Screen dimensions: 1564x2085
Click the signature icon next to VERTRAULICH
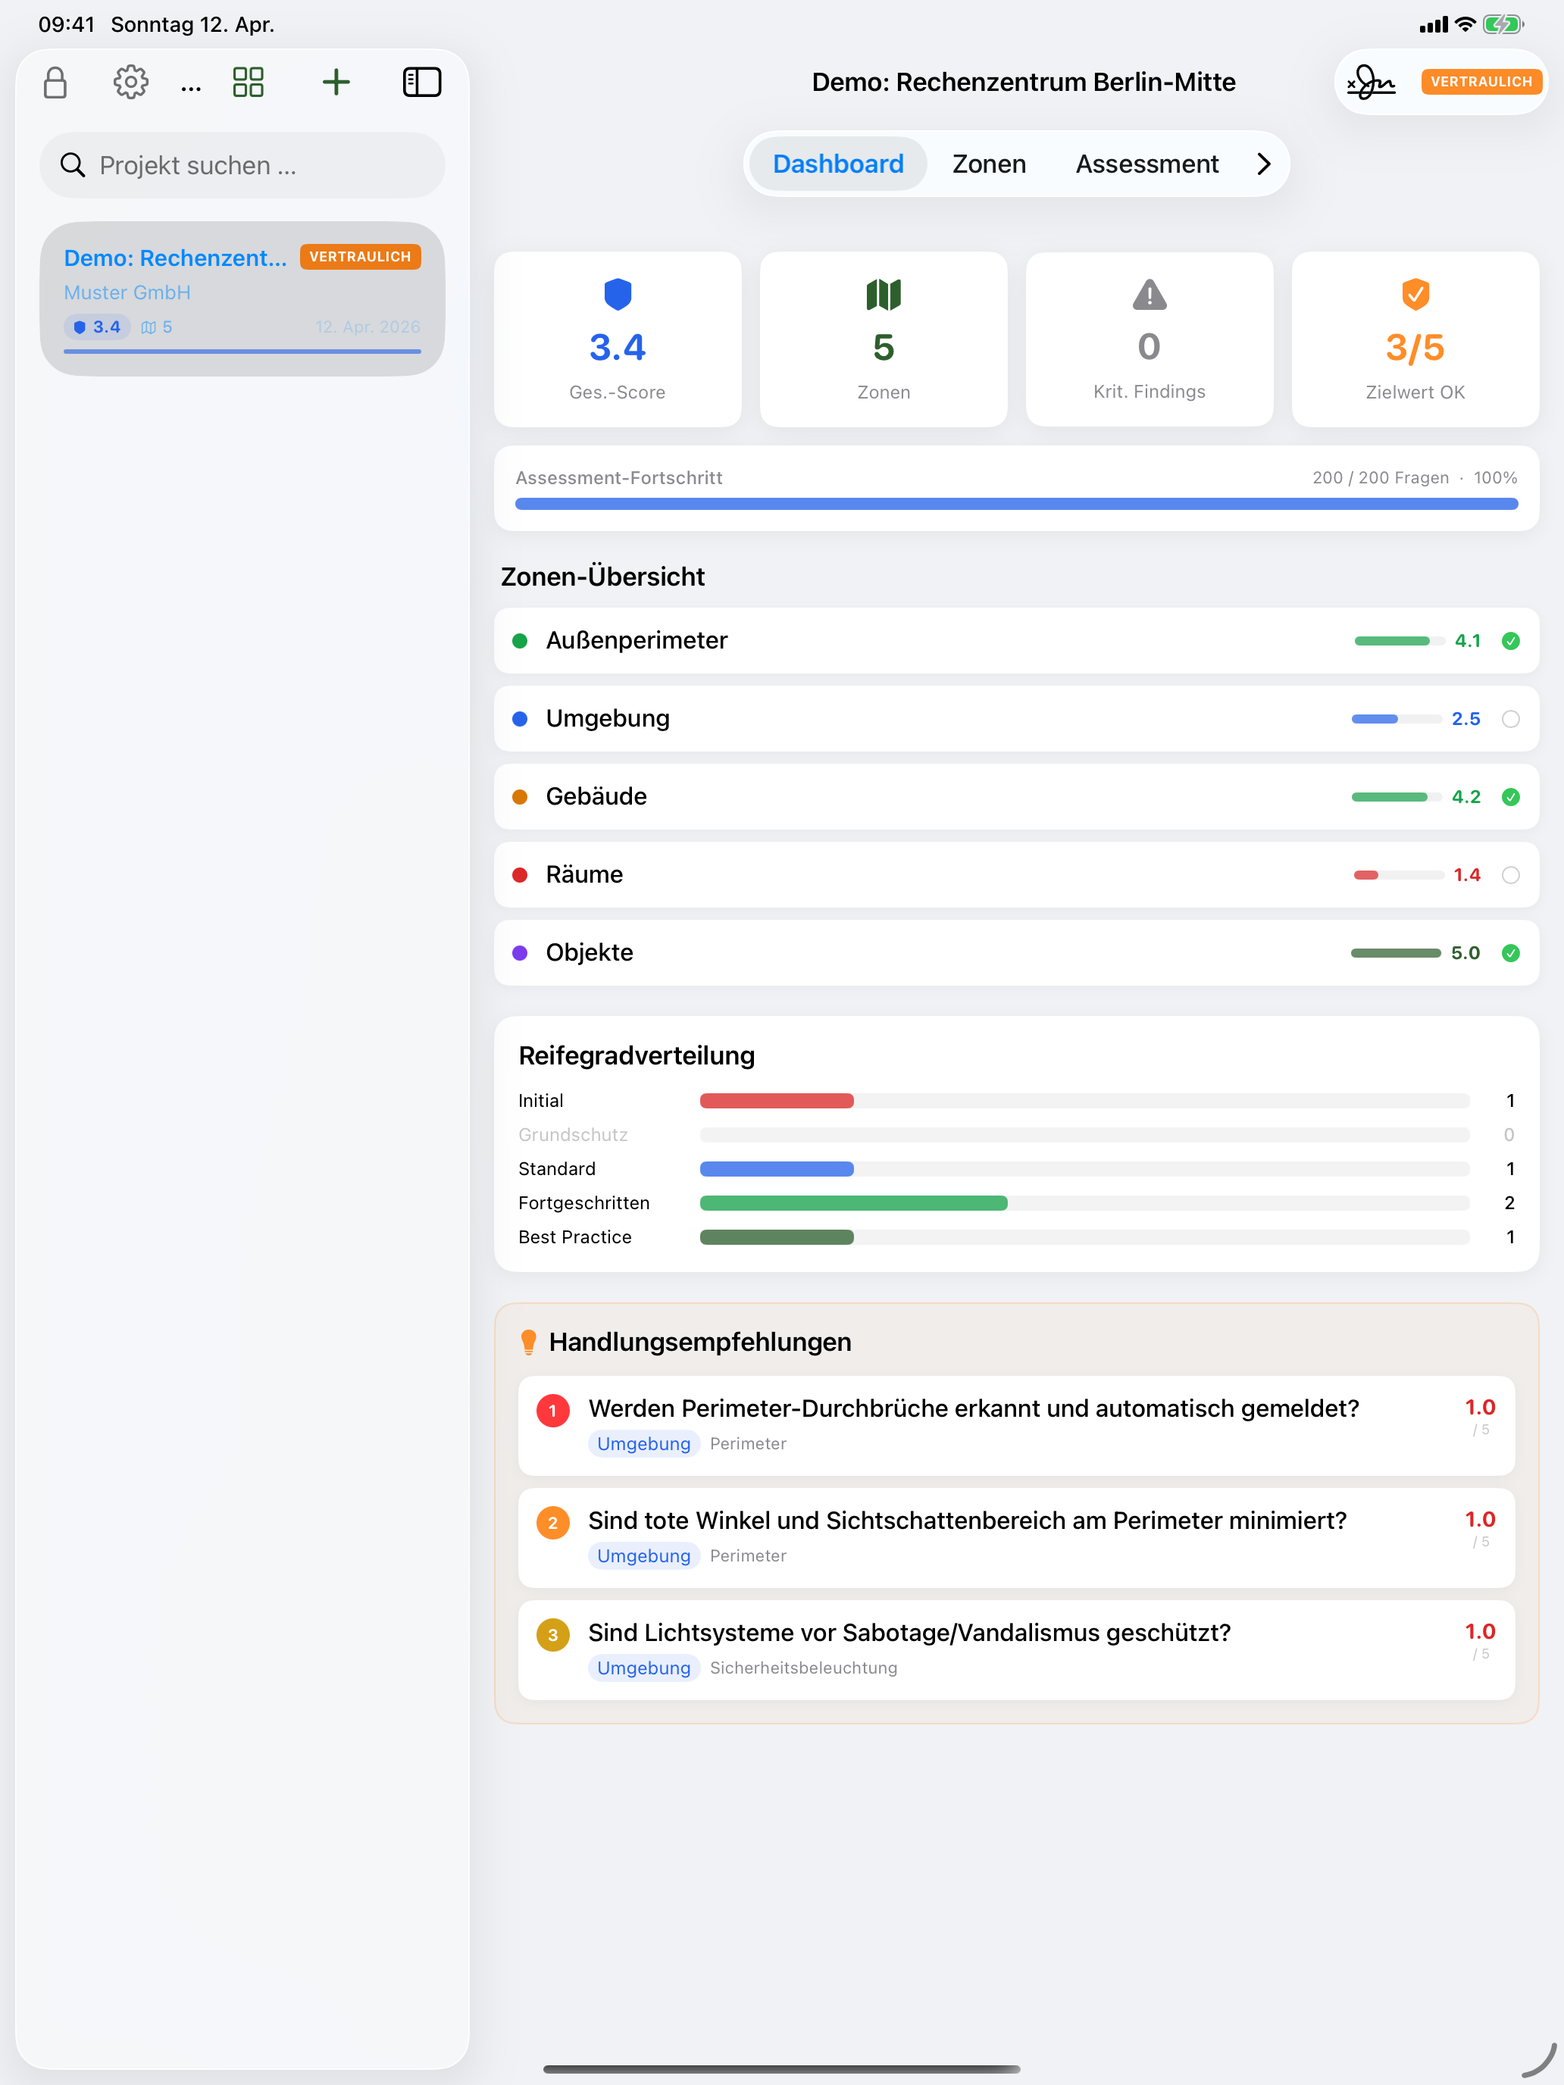1372,83
